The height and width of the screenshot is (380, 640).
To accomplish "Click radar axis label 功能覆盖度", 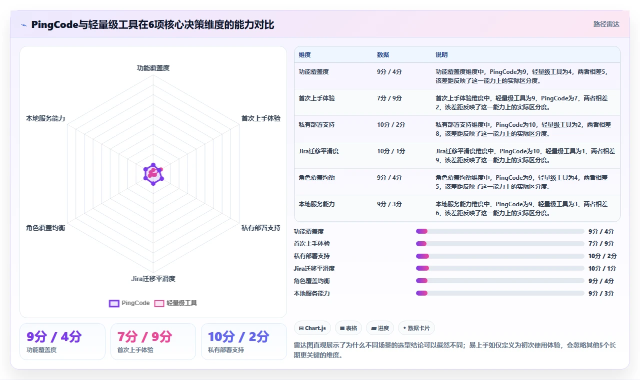I will (153, 68).
